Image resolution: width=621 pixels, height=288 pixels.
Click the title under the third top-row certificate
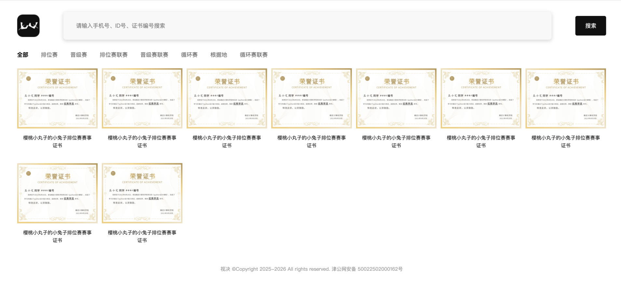point(227,141)
